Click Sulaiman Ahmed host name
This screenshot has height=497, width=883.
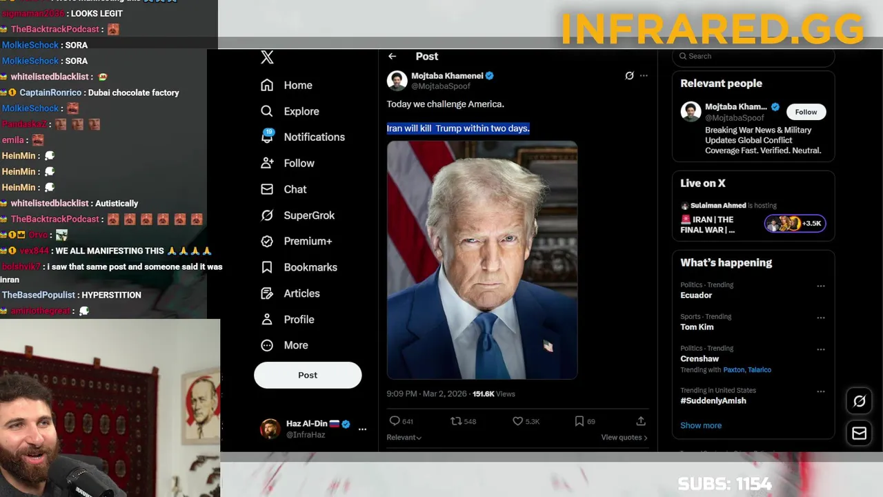(718, 206)
